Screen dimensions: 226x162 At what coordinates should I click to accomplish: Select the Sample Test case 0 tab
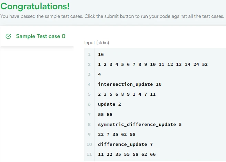click(41, 36)
